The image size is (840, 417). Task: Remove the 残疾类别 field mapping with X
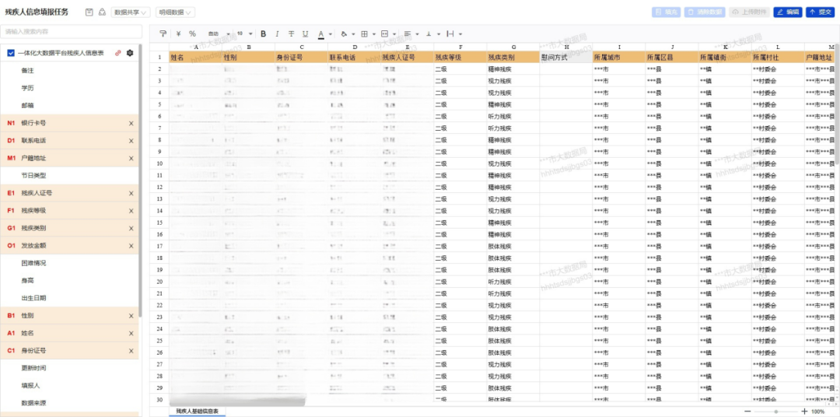tap(131, 228)
